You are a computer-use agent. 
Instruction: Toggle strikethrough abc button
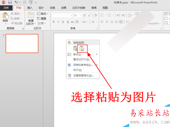[72, 22]
